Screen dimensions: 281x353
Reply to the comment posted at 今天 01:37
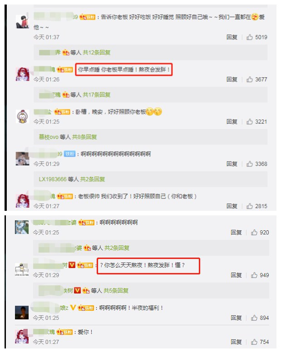[232, 37]
